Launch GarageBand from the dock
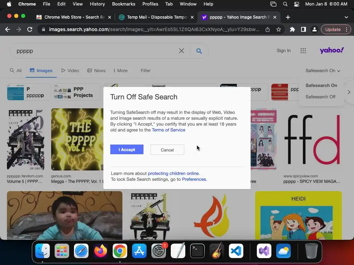Image resolution: width=354 pixels, height=265 pixels. (x=217, y=251)
